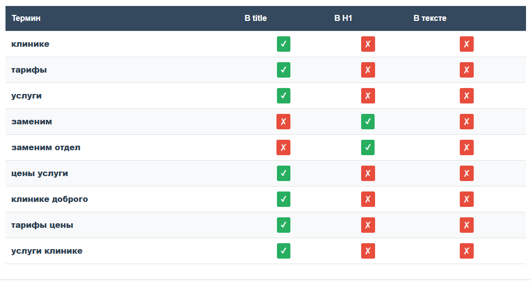The height and width of the screenshot is (281, 531).
Task: Click red cross in title column for заменим row
Action: [x=283, y=122]
